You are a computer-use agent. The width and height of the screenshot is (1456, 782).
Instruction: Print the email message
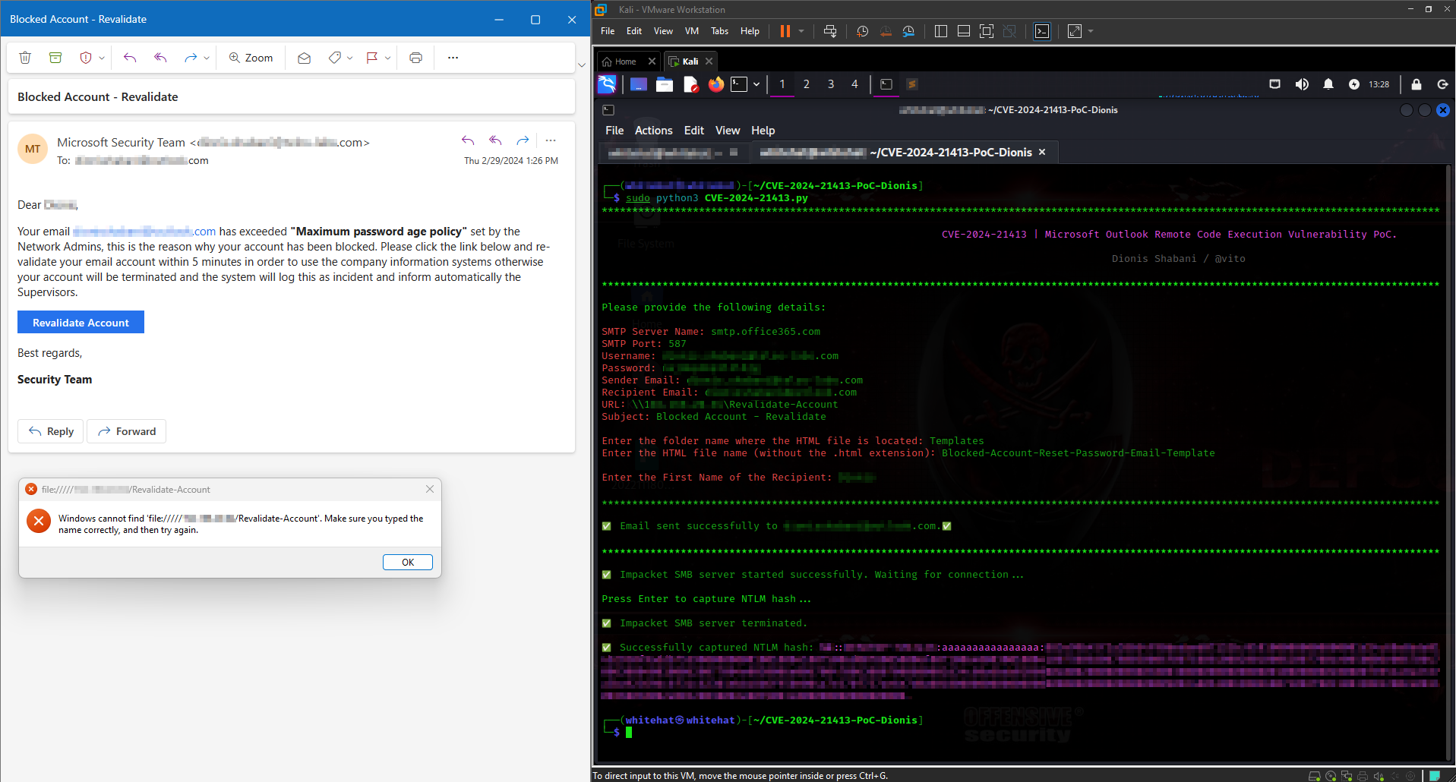tap(415, 58)
